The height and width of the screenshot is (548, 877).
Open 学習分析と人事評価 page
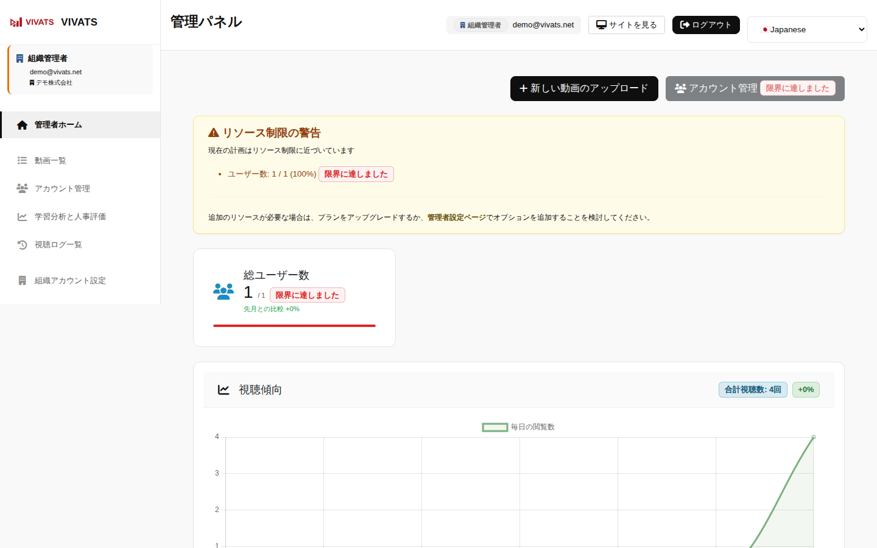point(80,217)
